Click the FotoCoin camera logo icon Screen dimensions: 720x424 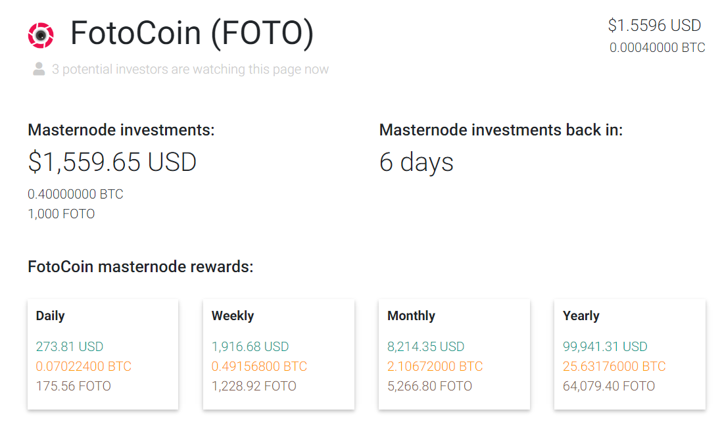[x=41, y=35]
